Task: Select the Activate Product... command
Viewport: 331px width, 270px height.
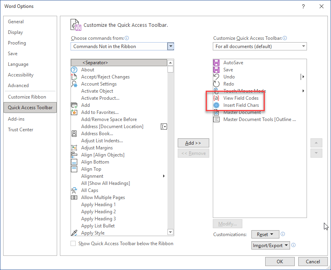Action: click(x=119, y=98)
